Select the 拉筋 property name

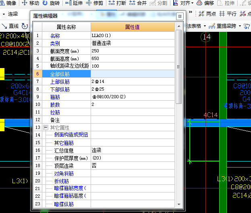55,112
